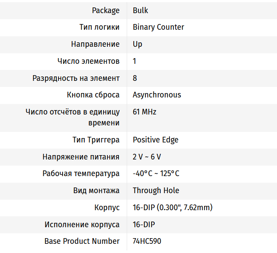Image resolution: width=277 pixels, height=253 pixels.
Task: Select the 'Asynchronous' reset value
Action: (156, 95)
